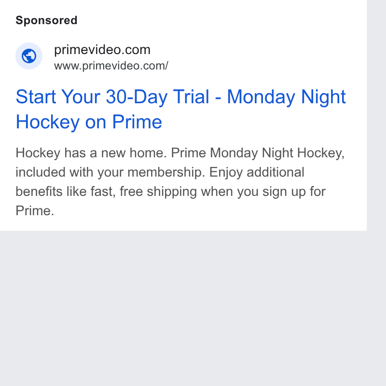The height and width of the screenshot is (386, 386).
Task: Open the primevideo.com site name
Action: click(102, 50)
